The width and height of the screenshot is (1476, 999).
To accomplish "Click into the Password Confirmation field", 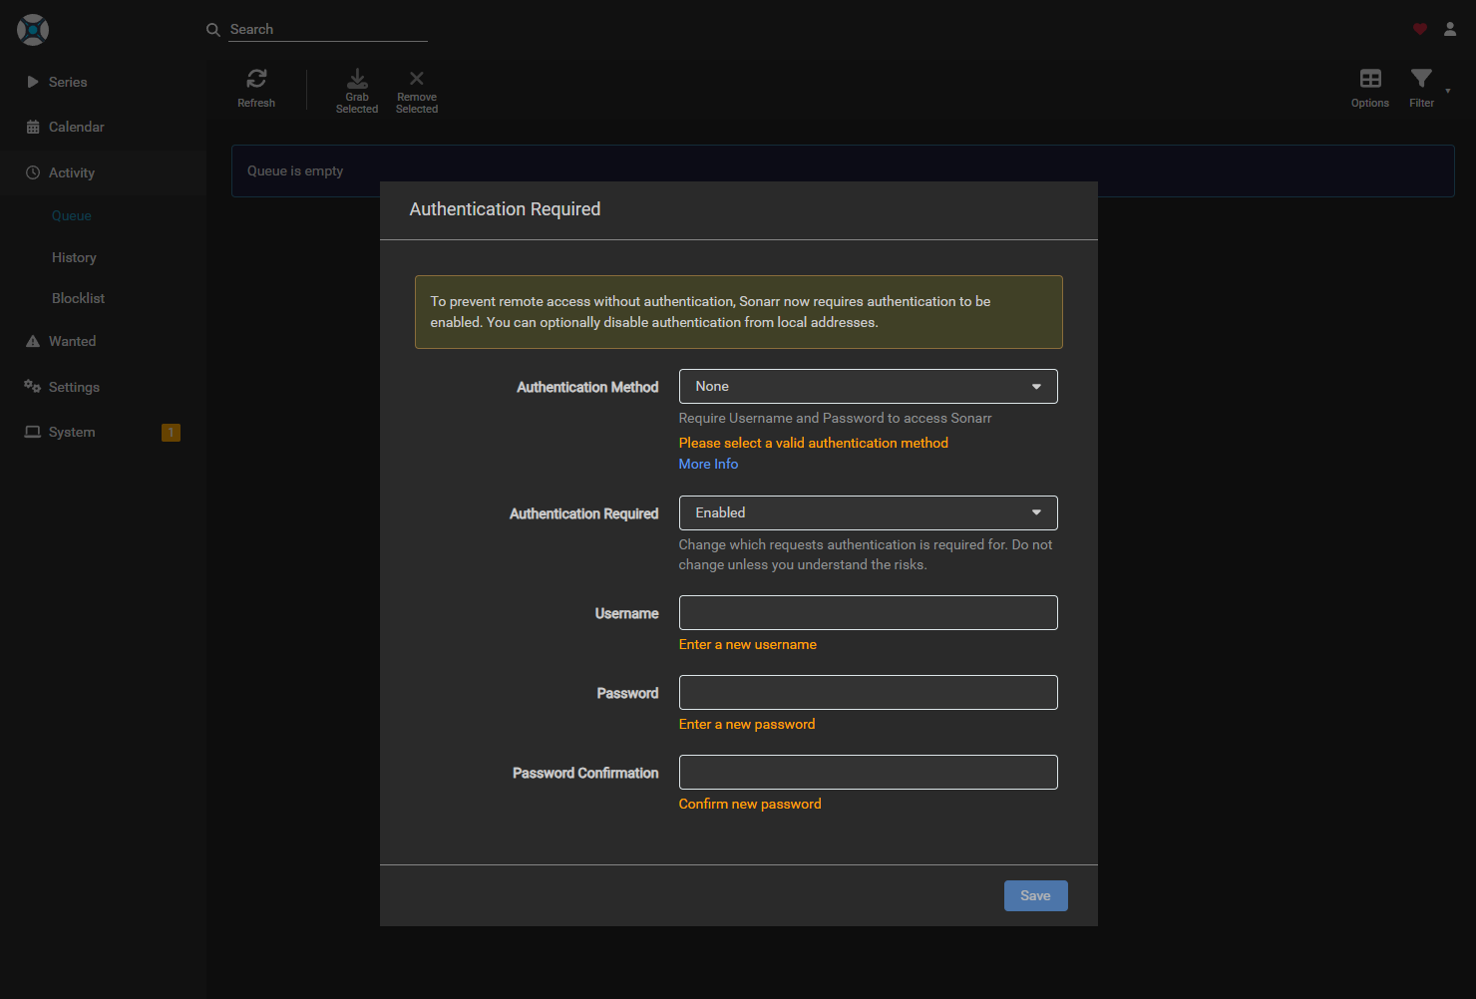I will (868, 773).
